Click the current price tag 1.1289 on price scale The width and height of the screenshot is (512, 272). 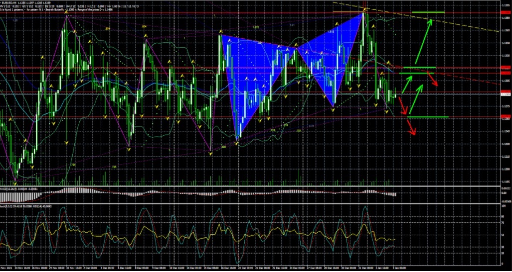coord(506,94)
